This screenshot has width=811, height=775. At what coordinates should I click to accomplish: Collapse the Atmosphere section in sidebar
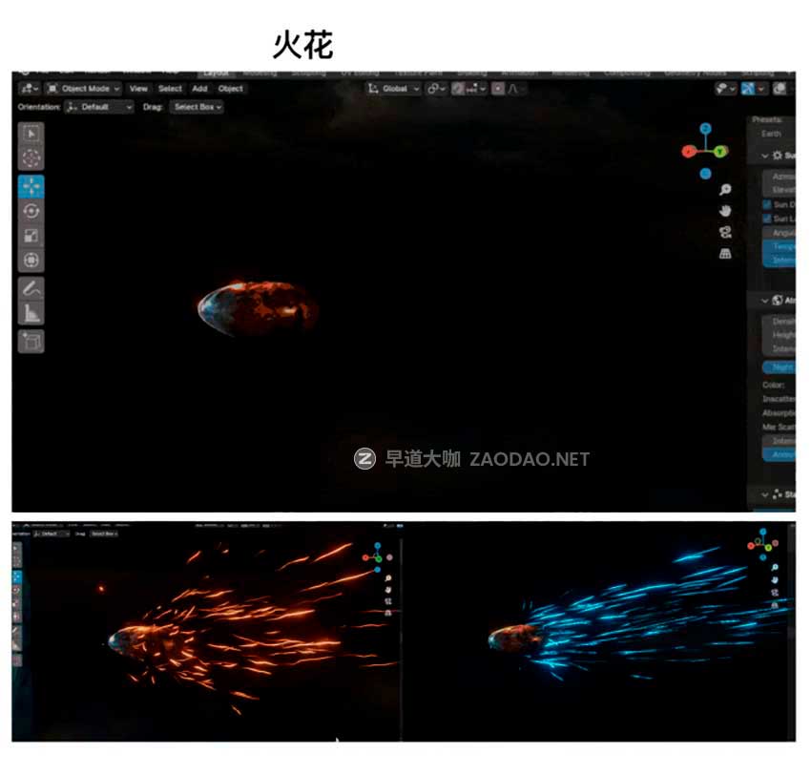[x=766, y=299]
